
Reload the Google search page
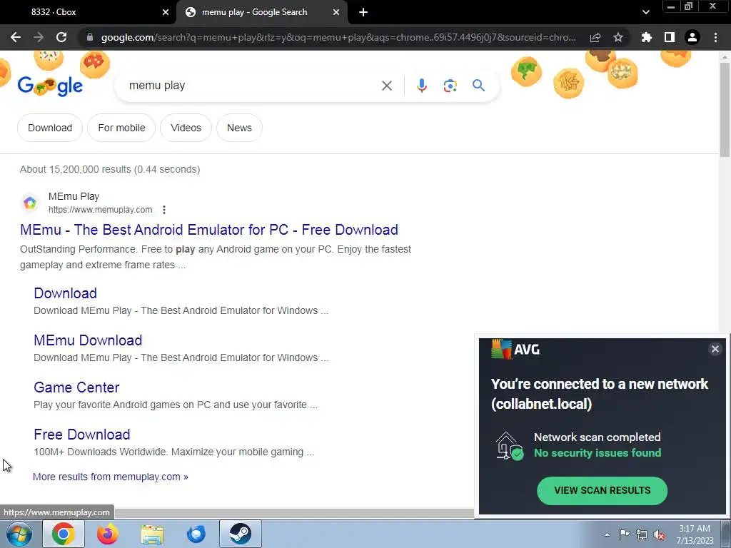click(x=61, y=37)
